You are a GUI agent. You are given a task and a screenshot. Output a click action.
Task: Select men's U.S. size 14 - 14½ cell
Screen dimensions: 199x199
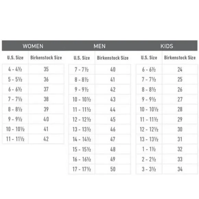tap(82, 139)
